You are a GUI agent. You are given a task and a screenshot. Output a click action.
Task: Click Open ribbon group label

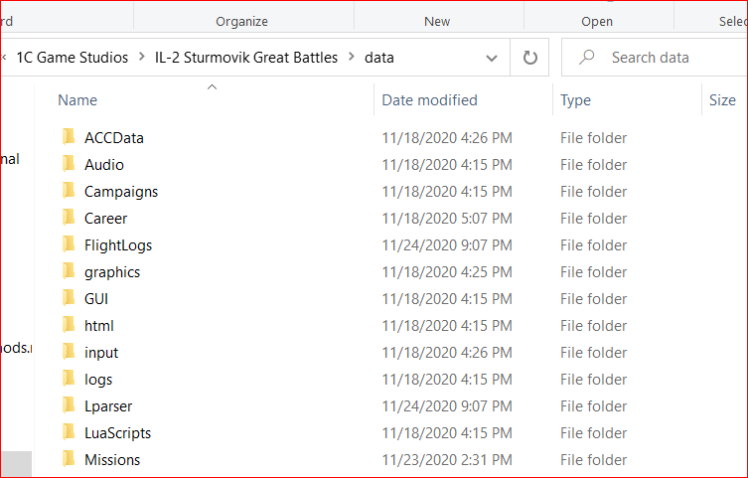pyautogui.click(x=597, y=22)
